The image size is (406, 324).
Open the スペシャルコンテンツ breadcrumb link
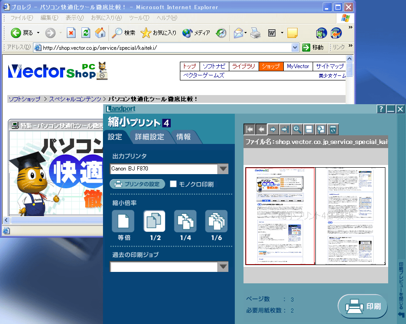[75, 99]
